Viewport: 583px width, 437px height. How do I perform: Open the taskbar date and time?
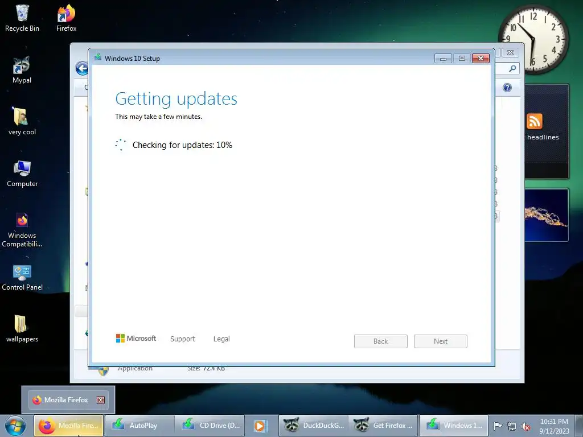[x=554, y=426]
